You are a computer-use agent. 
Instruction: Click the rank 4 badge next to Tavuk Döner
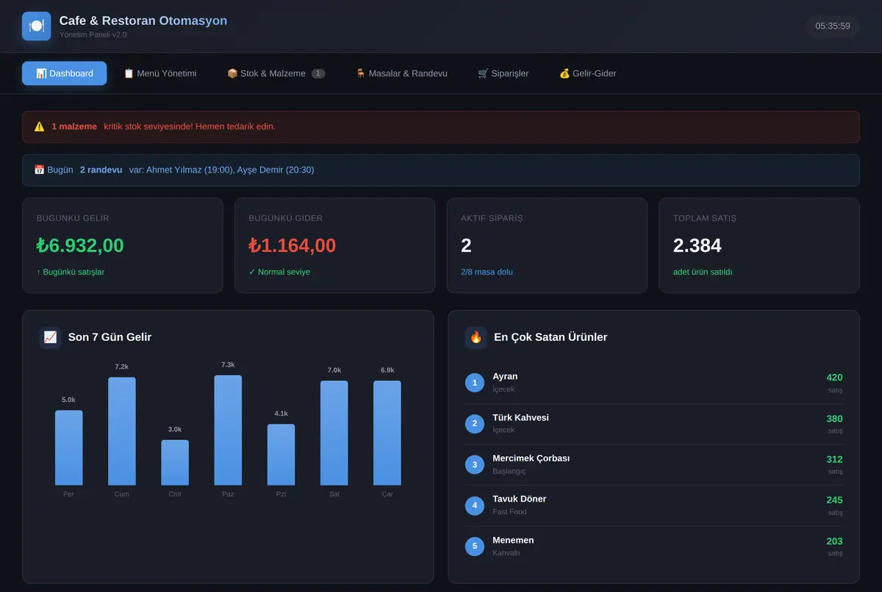[x=475, y=505]
